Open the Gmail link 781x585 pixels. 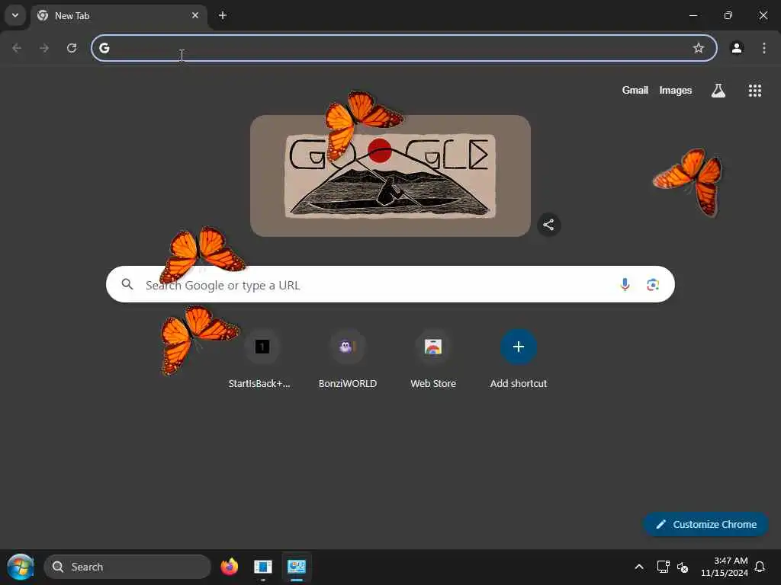point(635,90)
